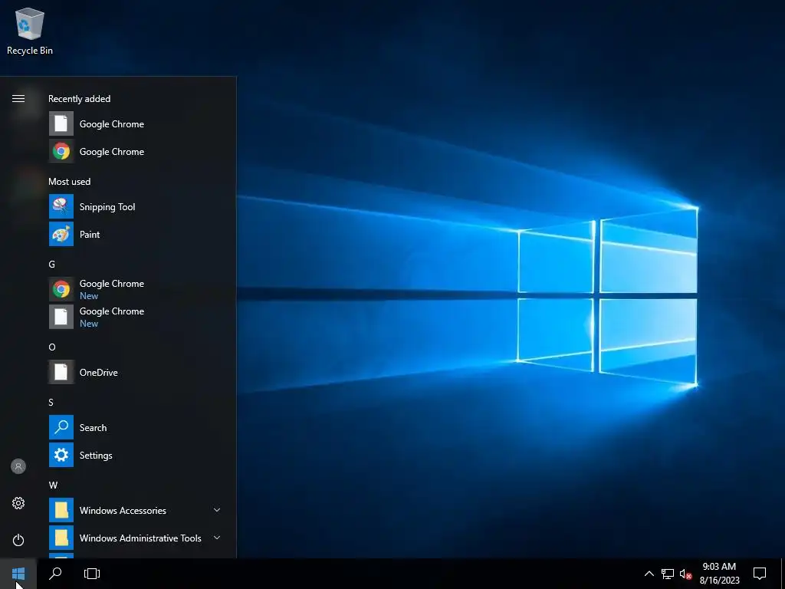Click the user account icon in Start sidebar

point(18,466)
